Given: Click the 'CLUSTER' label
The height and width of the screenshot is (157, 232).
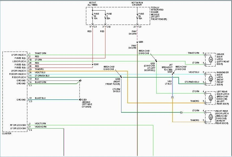Looking at the screenshot, I should pyautogui.click(x=7, y=133).
